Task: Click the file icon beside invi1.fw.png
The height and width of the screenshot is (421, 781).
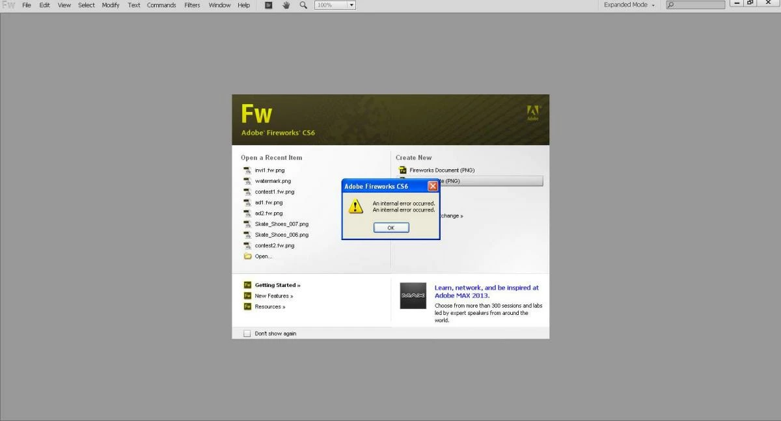Action: click(247, 170)
